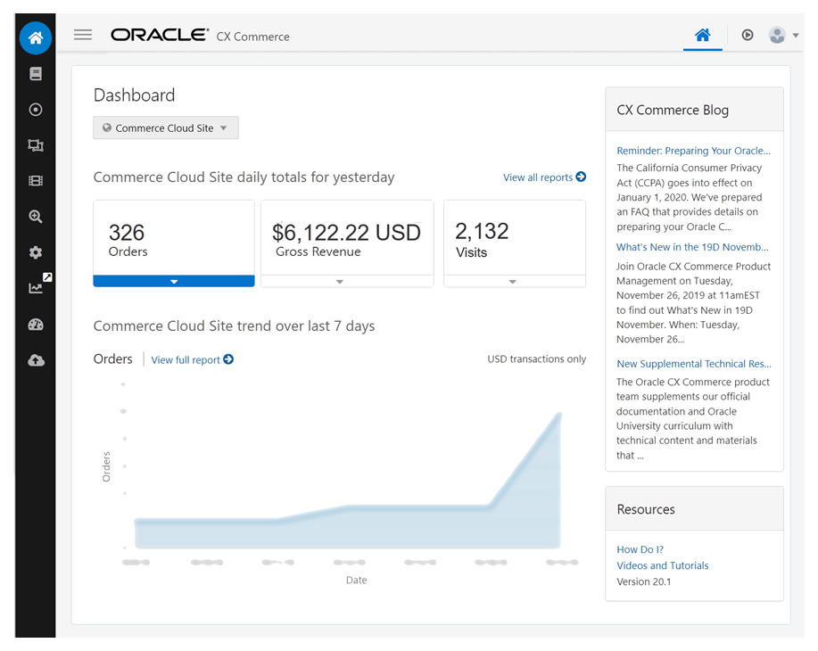Open the Commerce Cloud Site selector dropdown

165,128
